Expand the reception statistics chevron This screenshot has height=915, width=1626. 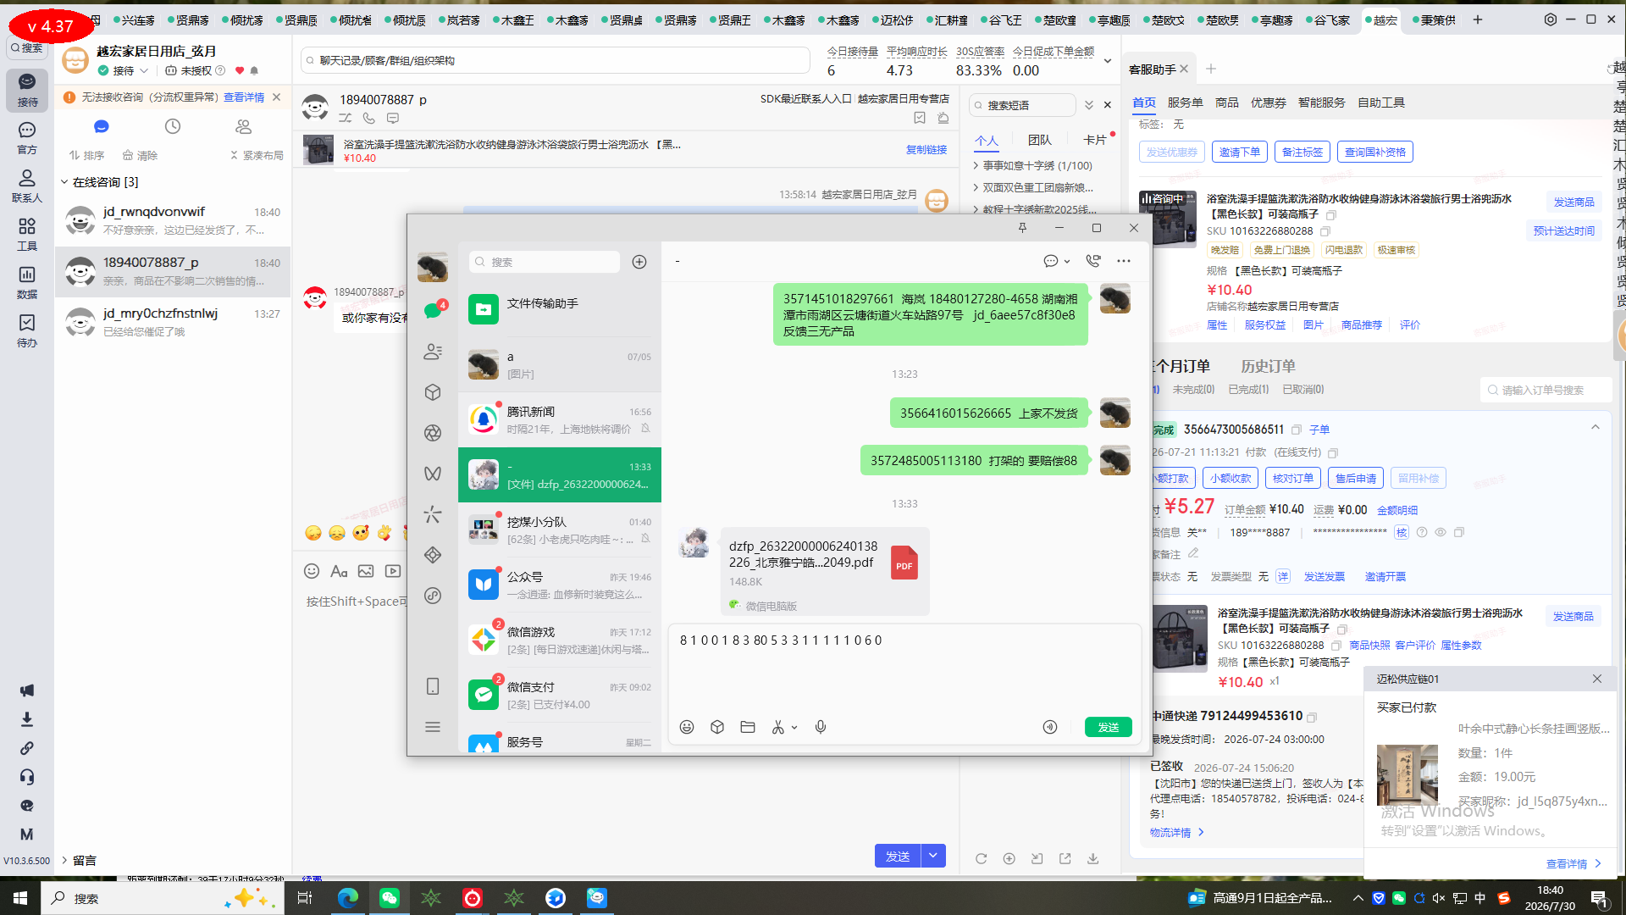click(1108, 61)
